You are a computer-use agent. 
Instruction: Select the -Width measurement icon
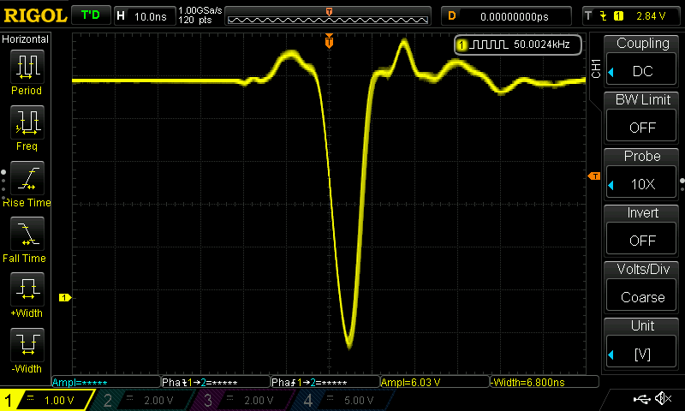[27, 347]
